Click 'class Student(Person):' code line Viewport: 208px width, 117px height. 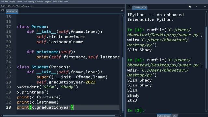click(44, 67)
